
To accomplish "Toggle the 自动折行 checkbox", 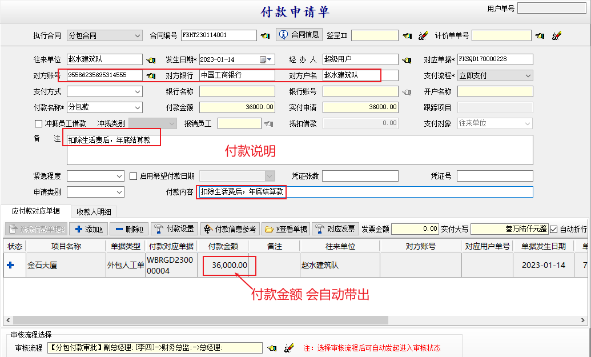I will pyautogui.click(x=553, y=229).
